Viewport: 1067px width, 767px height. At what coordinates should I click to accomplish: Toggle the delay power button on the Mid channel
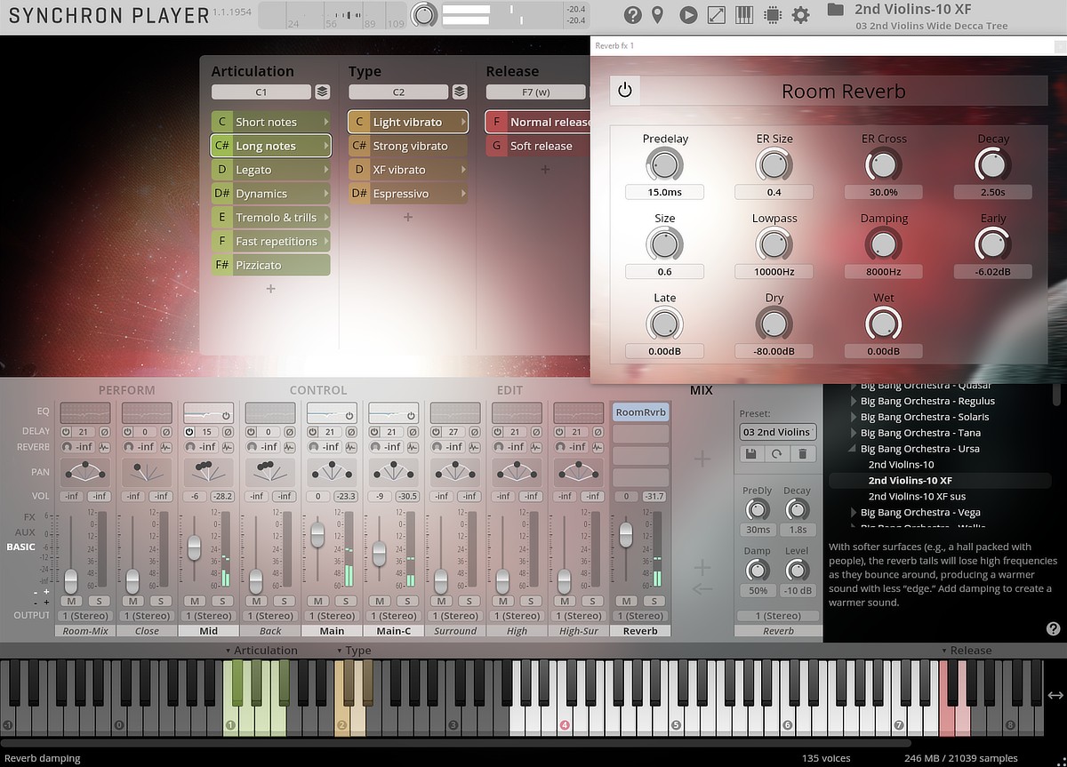pos(190,432)
